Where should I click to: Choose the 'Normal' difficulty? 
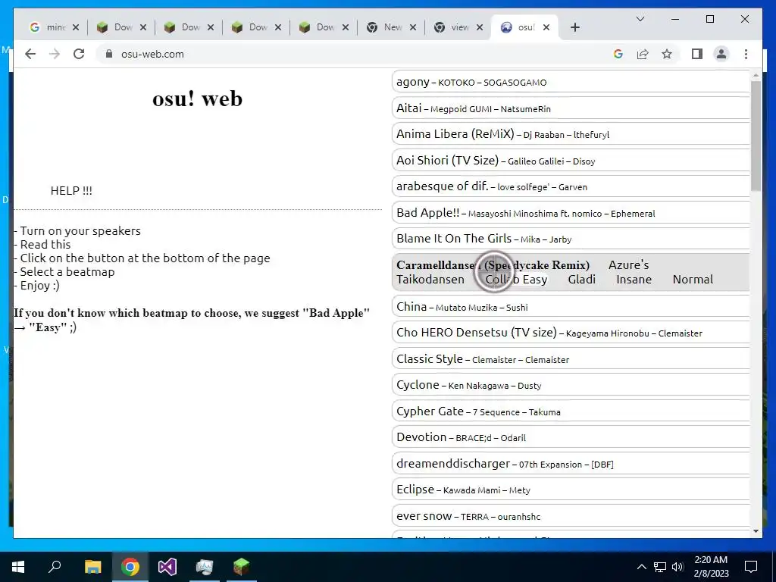[693, 280]
